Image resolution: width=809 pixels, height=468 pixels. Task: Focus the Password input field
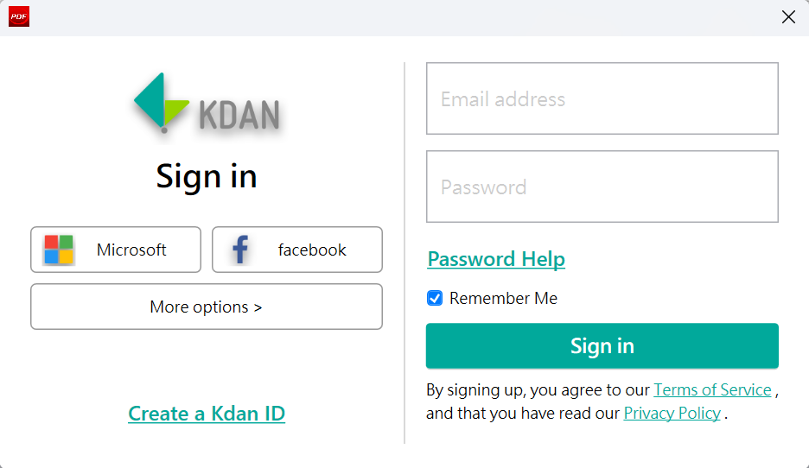(x=602, y=187)
